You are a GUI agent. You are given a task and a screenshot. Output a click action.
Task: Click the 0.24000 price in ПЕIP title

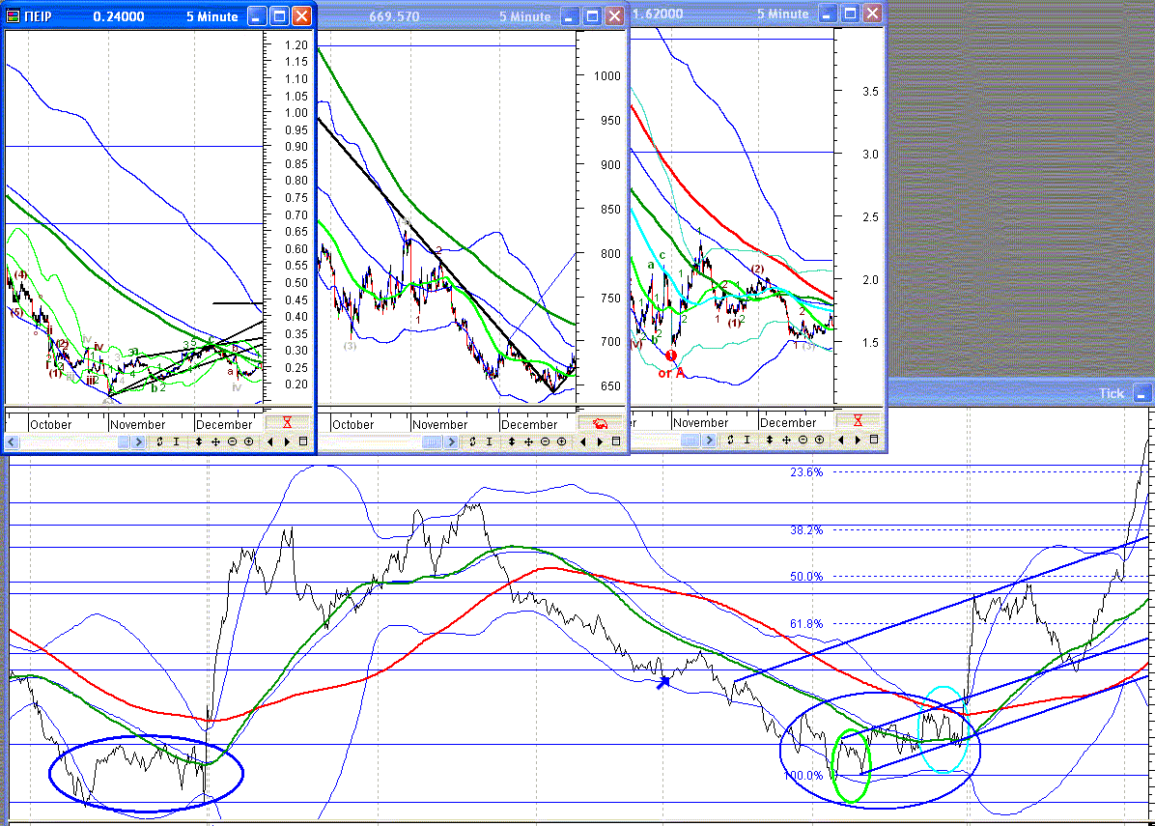119,16
